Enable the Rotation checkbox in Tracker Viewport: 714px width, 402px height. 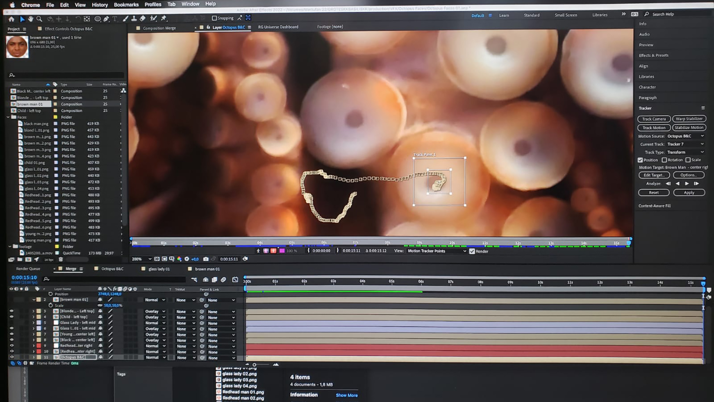[664, 160]
